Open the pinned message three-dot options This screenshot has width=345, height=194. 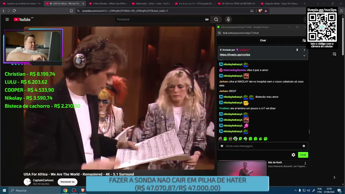304,50
